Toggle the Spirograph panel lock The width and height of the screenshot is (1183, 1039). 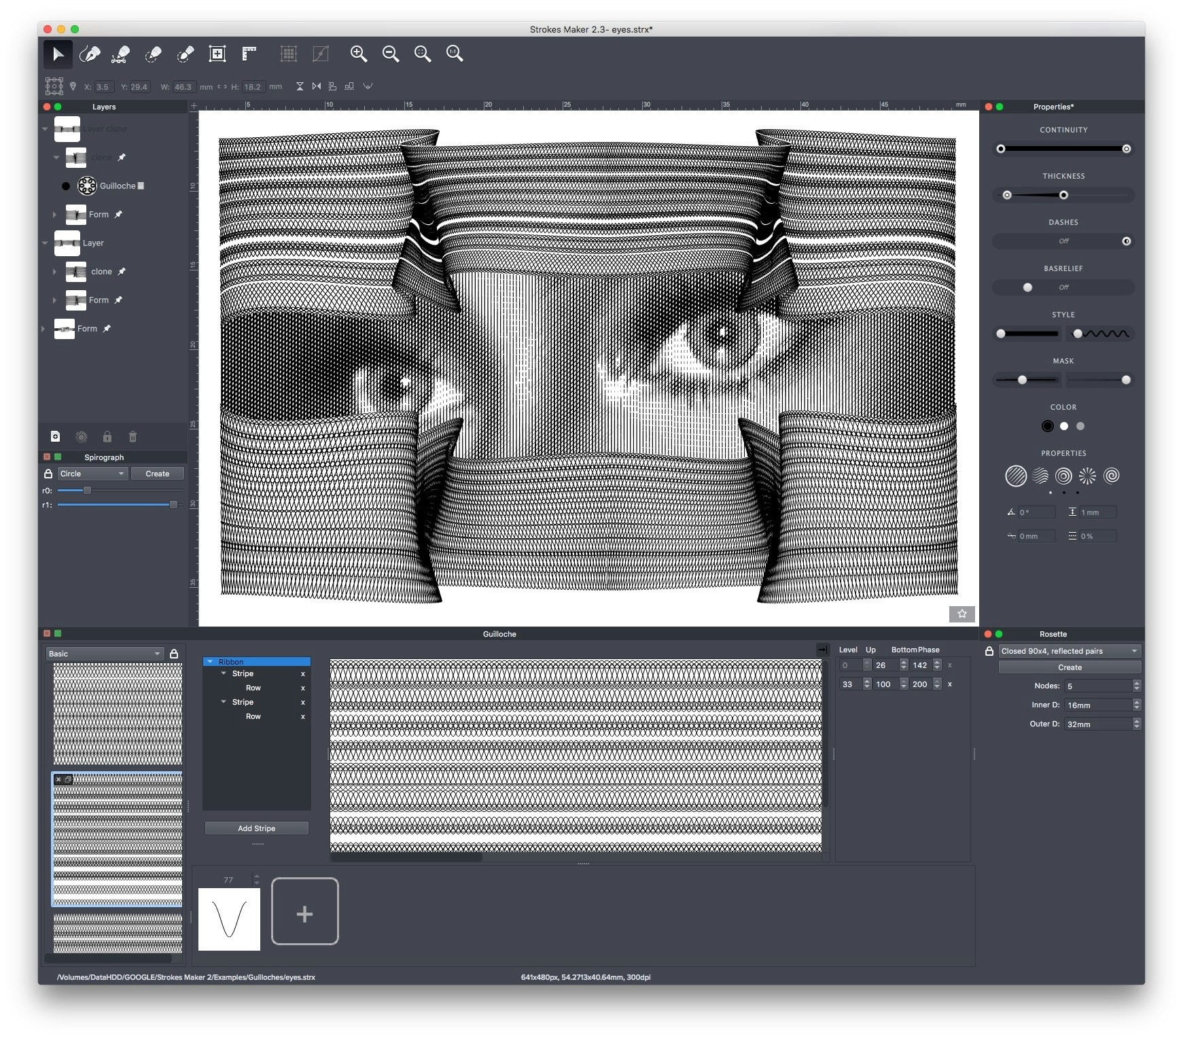pyautogui.click(x=48, y=474)
